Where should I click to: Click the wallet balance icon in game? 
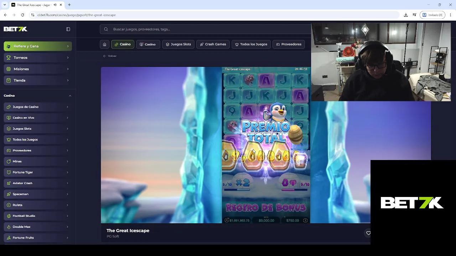pyautogui.click(x=227, y=220)
